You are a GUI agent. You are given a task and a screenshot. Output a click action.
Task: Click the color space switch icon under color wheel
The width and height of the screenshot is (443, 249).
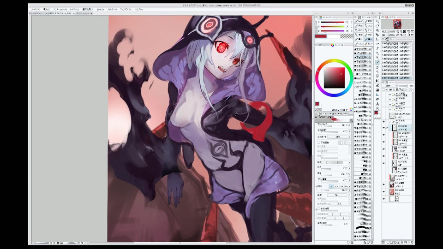tap(351, 109)
